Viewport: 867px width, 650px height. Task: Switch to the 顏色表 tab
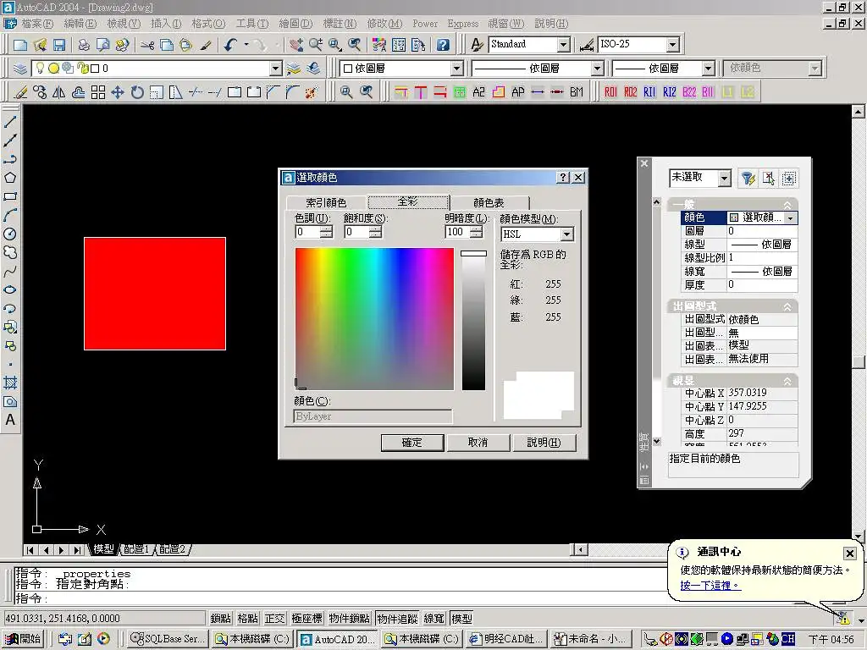(x=489, y=203)
